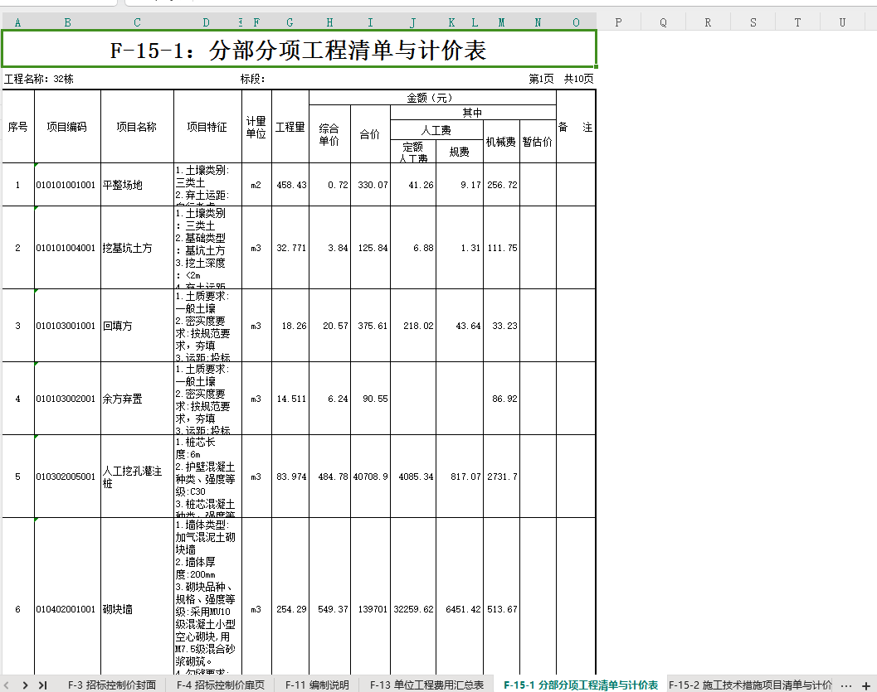Select column H header
Image resolution: width=877 pixels, height=692 pixels.
[x=329, y=22]
